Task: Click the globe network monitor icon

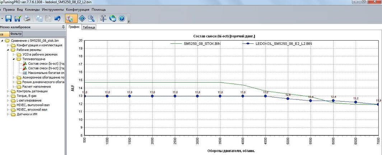Action: (113, 18)
